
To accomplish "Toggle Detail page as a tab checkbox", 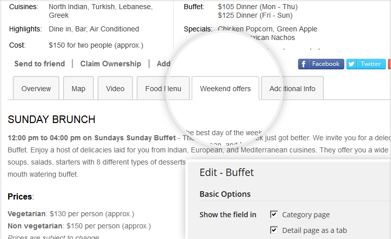I will 274,230.
